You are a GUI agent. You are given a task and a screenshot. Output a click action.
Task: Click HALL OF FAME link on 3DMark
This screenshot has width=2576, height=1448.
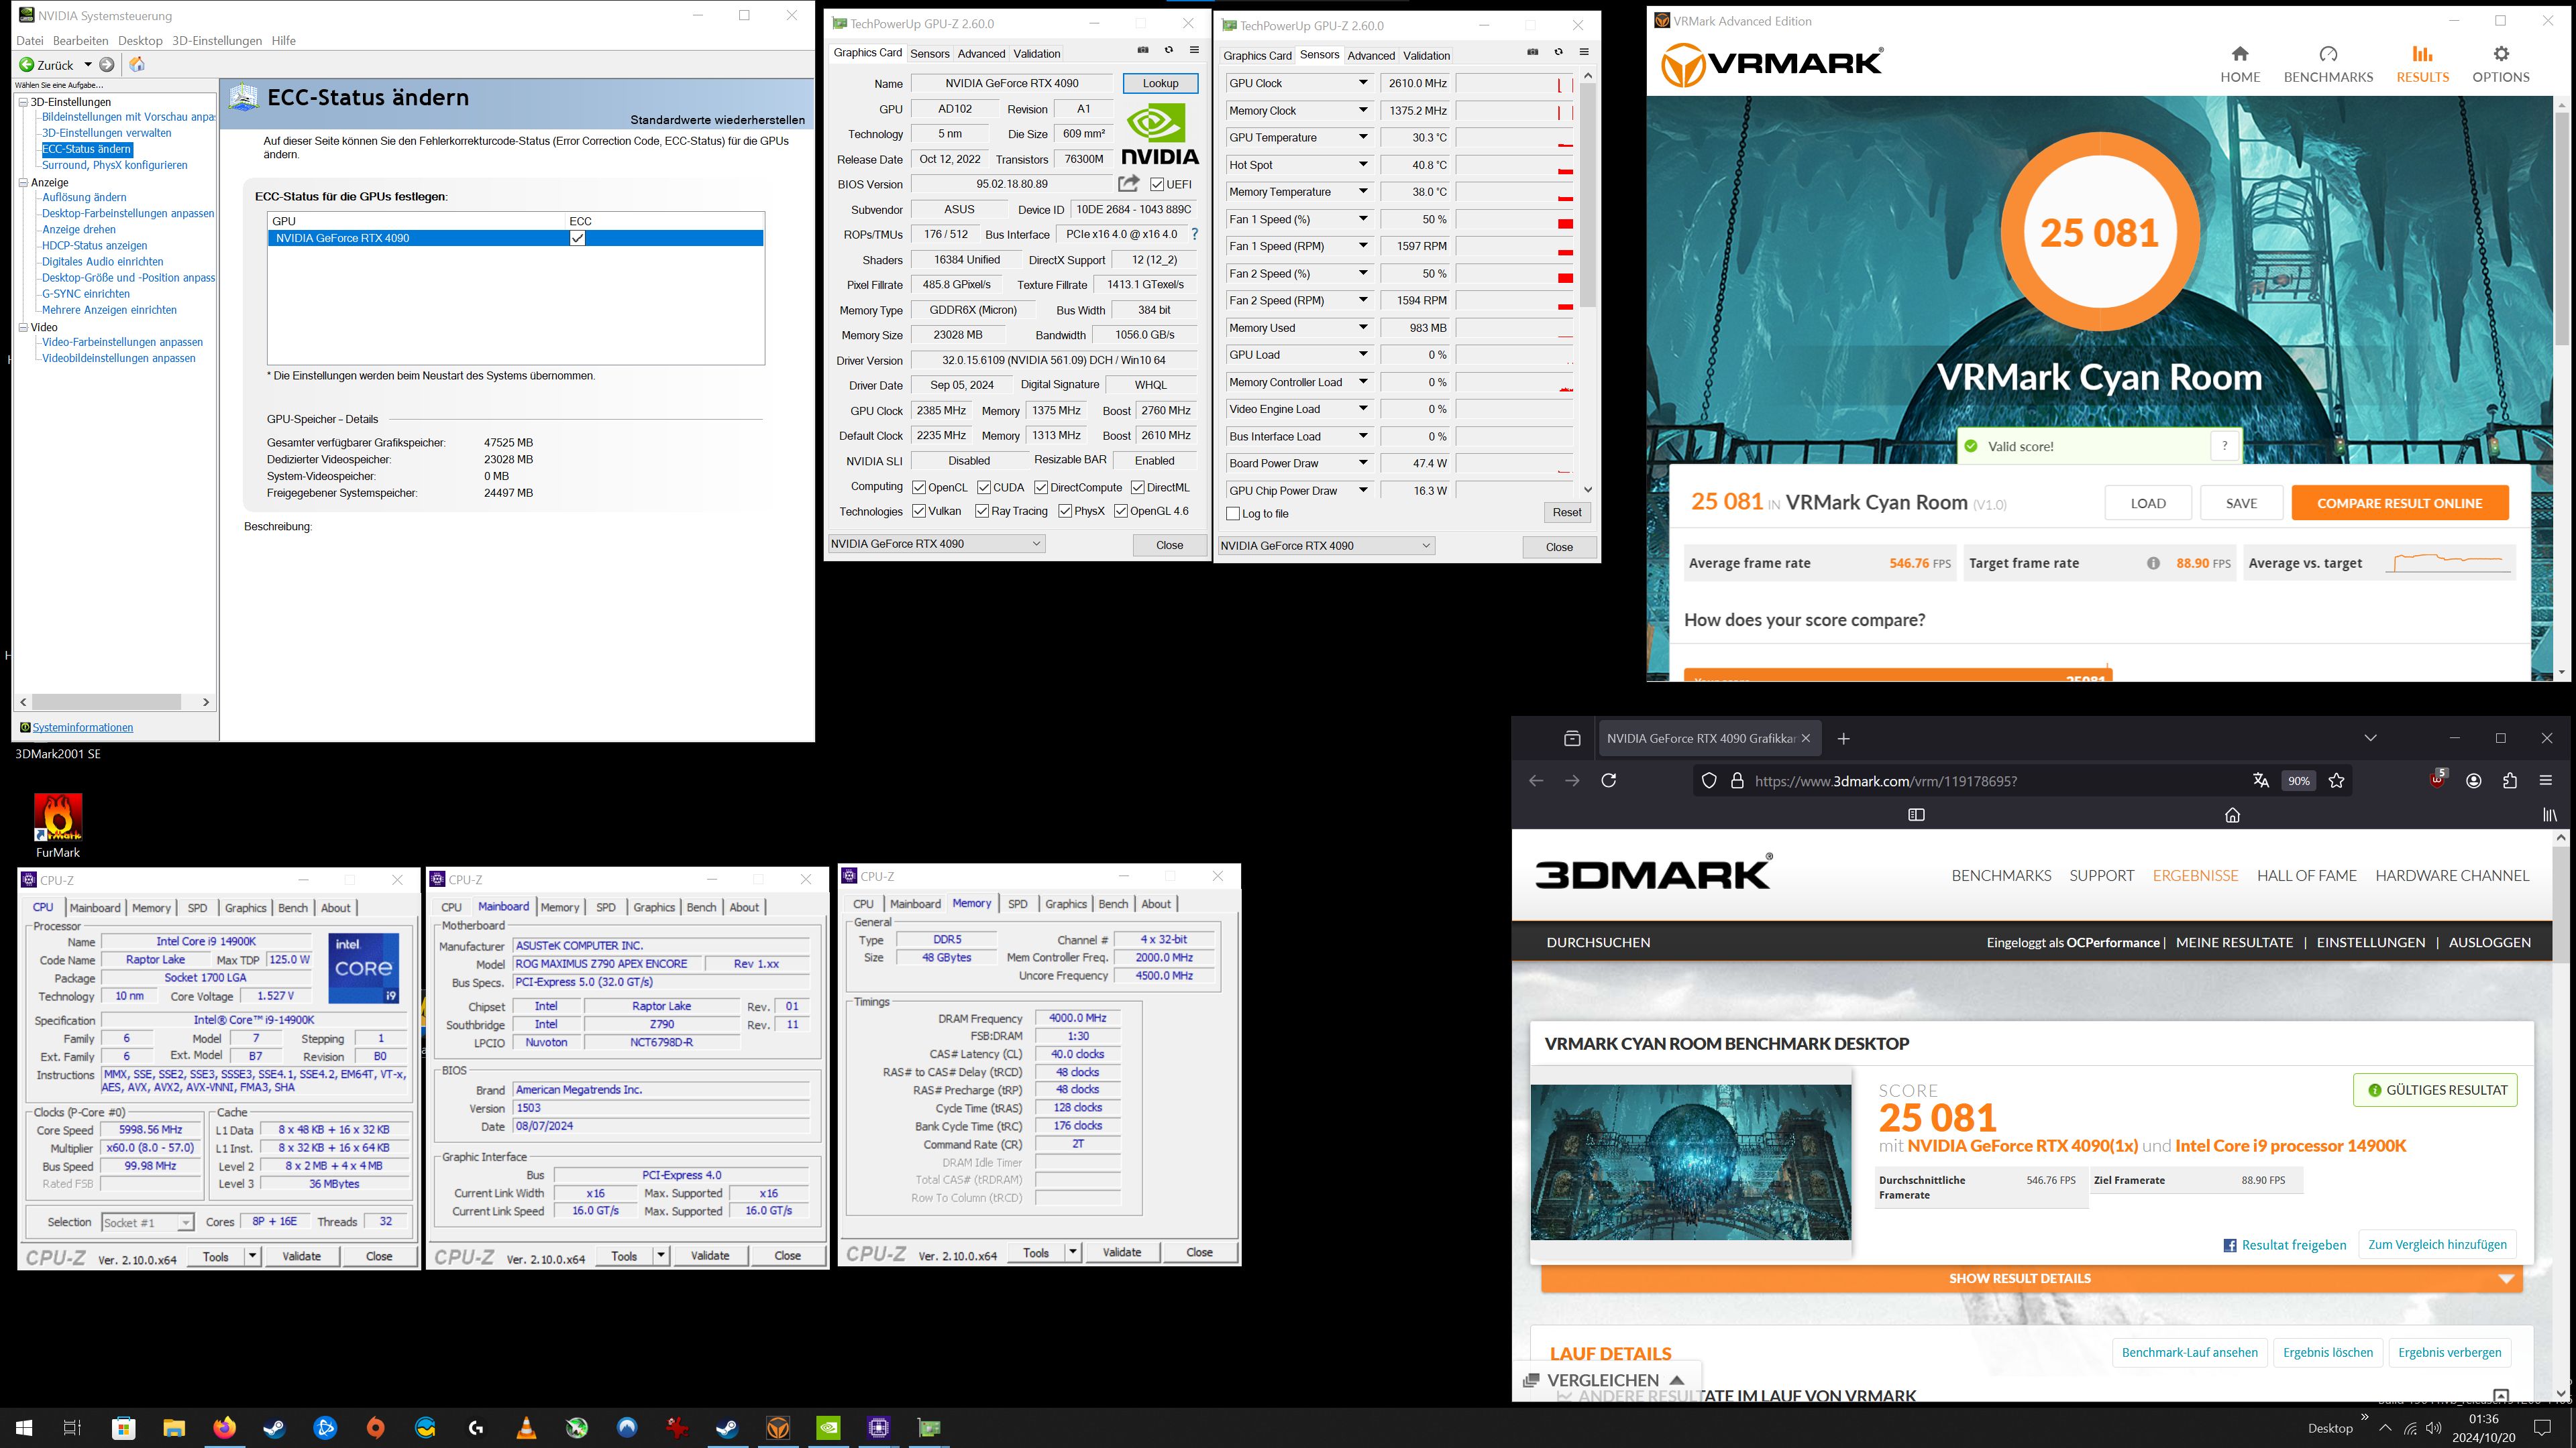click(2306, 876)
